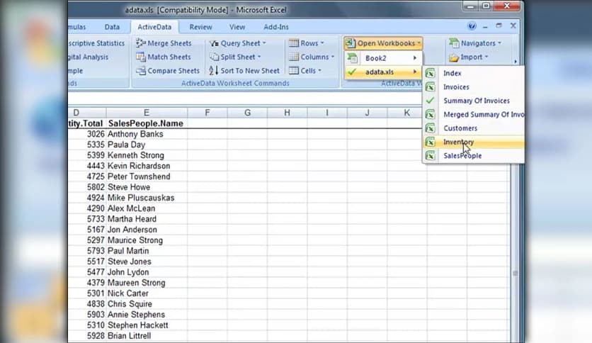Click the Merge Sheets icon

coord(141,43)
